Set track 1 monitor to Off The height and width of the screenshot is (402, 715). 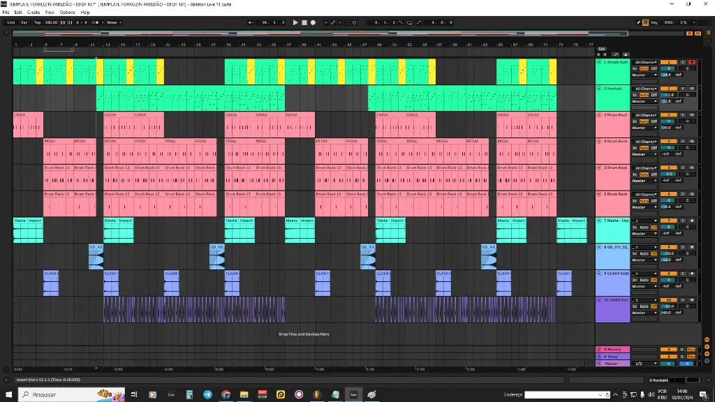[654, 68]
